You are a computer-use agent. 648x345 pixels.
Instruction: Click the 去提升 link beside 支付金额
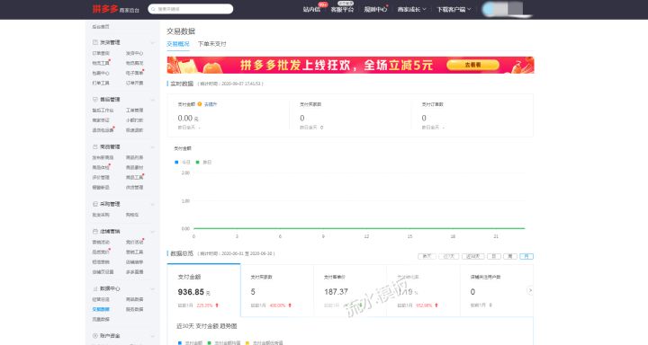211,104
